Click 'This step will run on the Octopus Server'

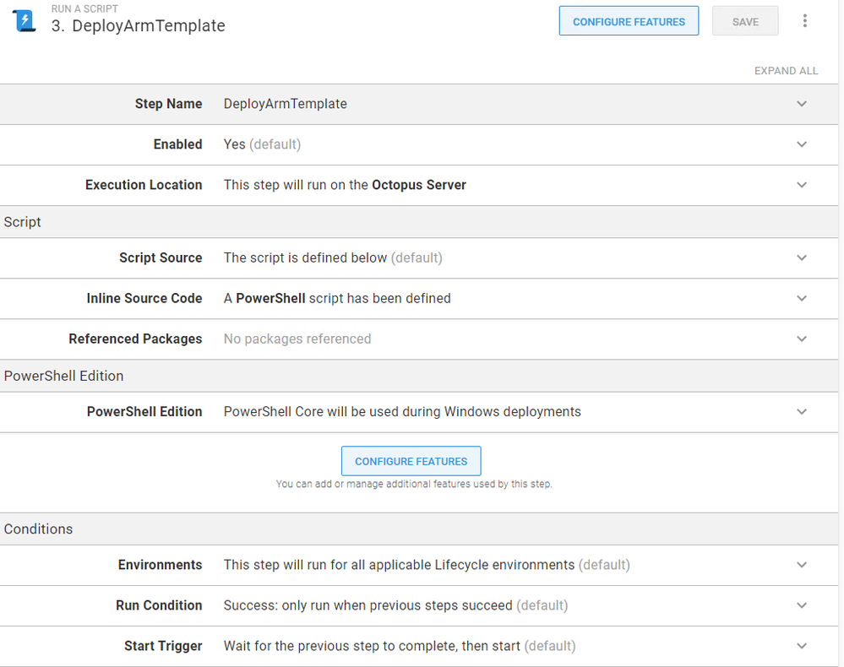click(x=345, y=185)
